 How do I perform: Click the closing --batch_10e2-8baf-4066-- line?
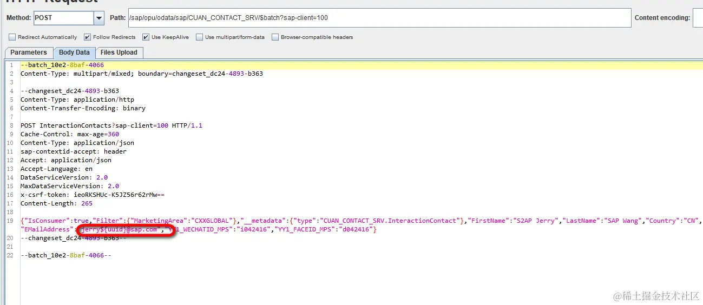(66, 255)
